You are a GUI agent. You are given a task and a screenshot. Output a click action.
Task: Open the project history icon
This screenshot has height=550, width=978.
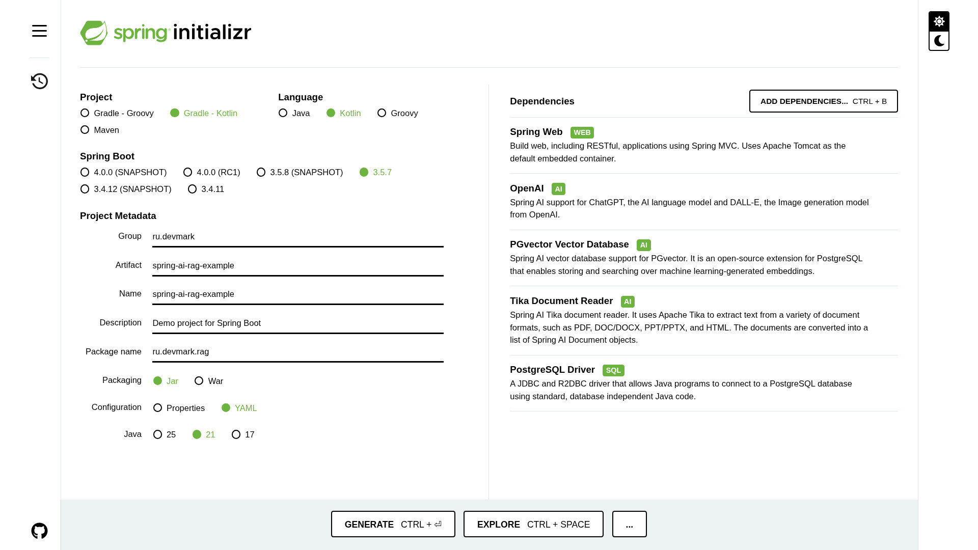(x=39, y=81)
